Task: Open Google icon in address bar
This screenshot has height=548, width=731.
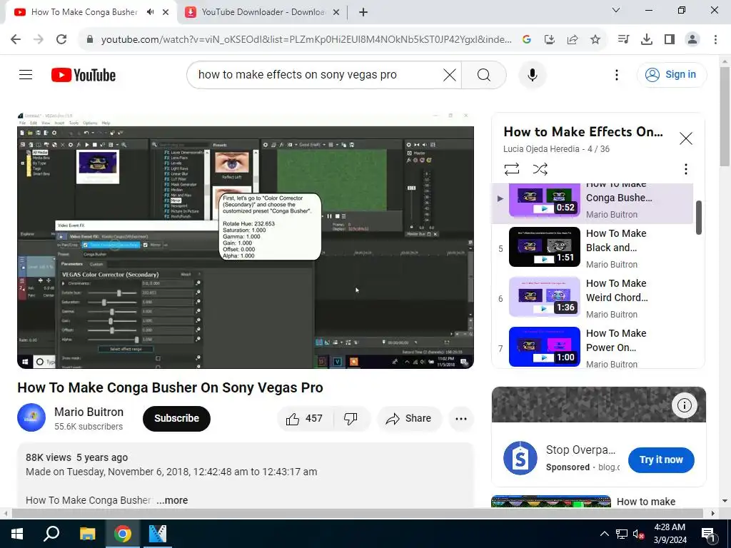Action: (x=526, y=39)
